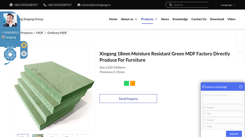Screen dimensions: 245x137
Task: Open the Knowledge menu item
Action: click(180, 19)
